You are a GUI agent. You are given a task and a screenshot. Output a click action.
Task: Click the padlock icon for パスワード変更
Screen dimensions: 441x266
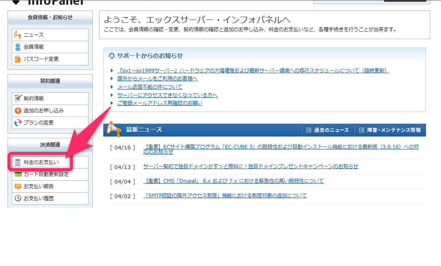[x=17, y=59]
